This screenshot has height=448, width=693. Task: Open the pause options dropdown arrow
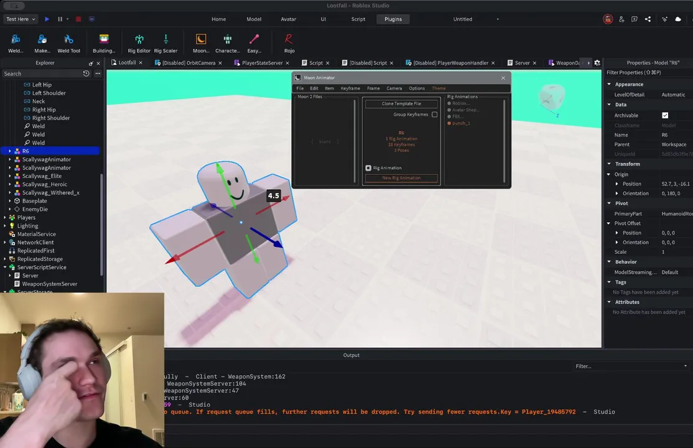coord(68,19)
